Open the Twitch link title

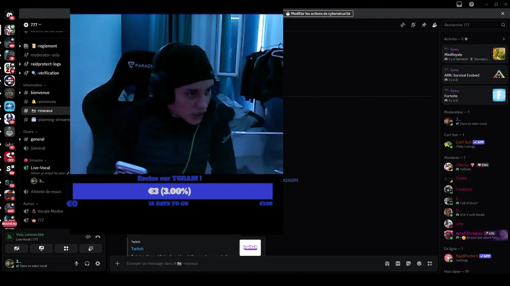[x=137, y=249]
